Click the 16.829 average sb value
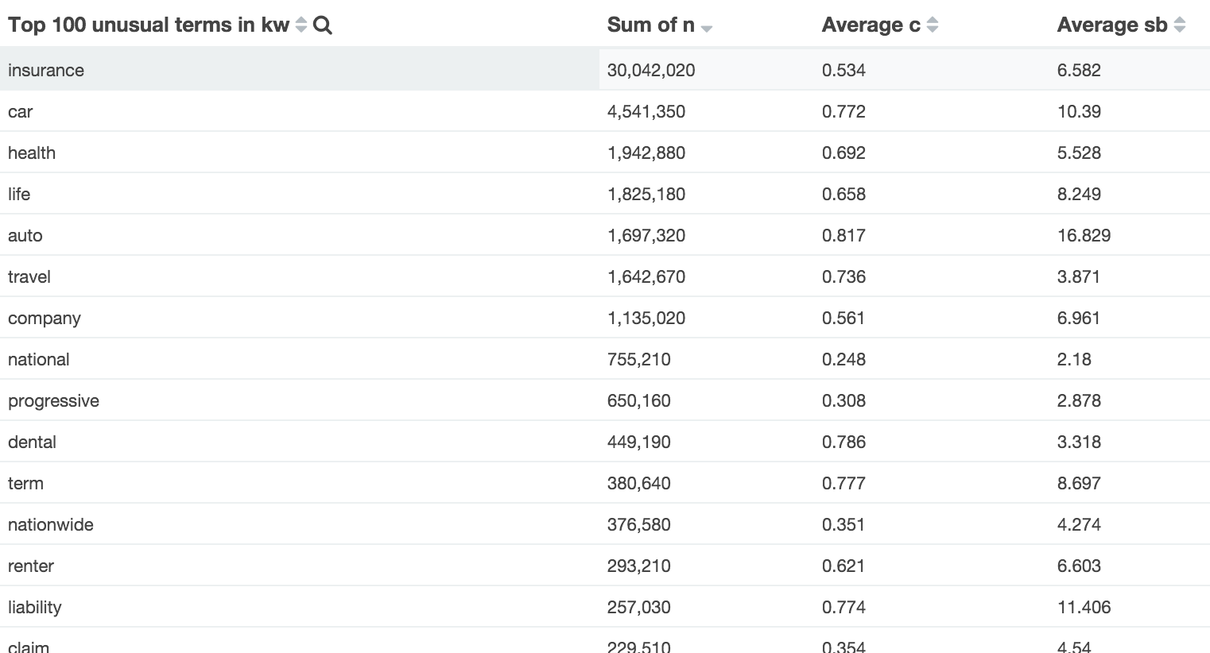 click(1084, 235)
